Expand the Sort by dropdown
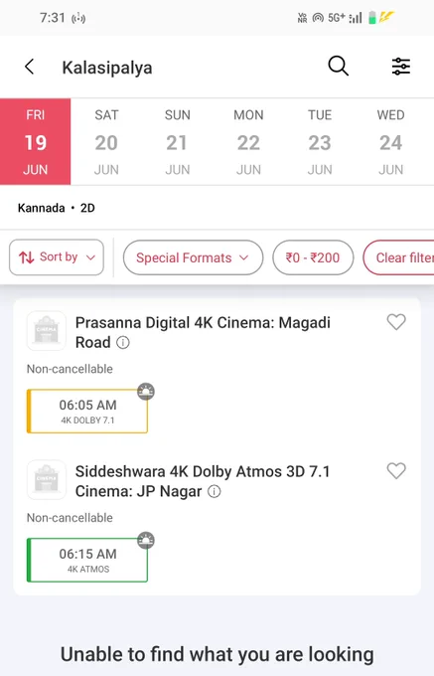The height and width of the screenshot is (676, 434). [57, 257]
